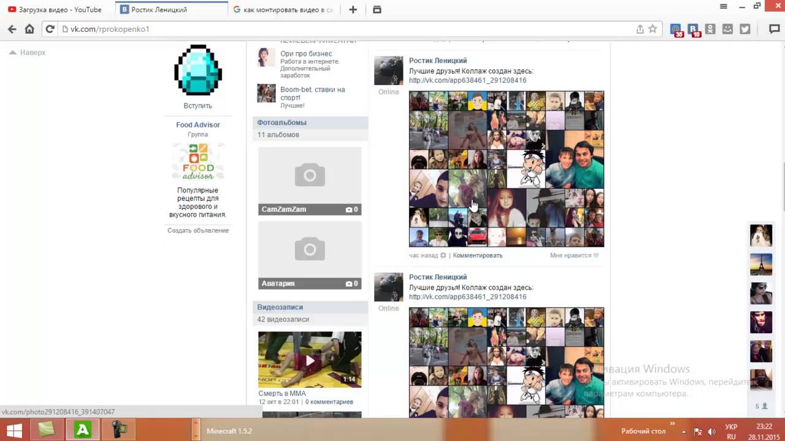Image resolution: width=785 pixels, height=441 pixels.
Task: Open the light-green taskbar app icon
Action: [x=47, y=430]
